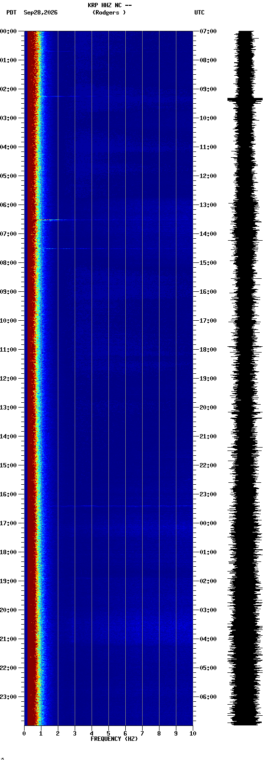This screenshot has width=266, height=764.
Task: Click the 06:00 UTC time label
Action: click(x=208, y=697)
